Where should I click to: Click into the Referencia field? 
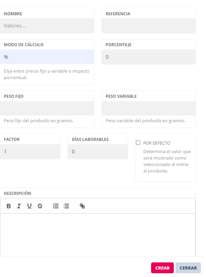[x=148, y=25]
